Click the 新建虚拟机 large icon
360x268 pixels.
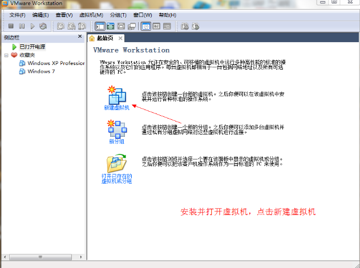click(117, 95)
